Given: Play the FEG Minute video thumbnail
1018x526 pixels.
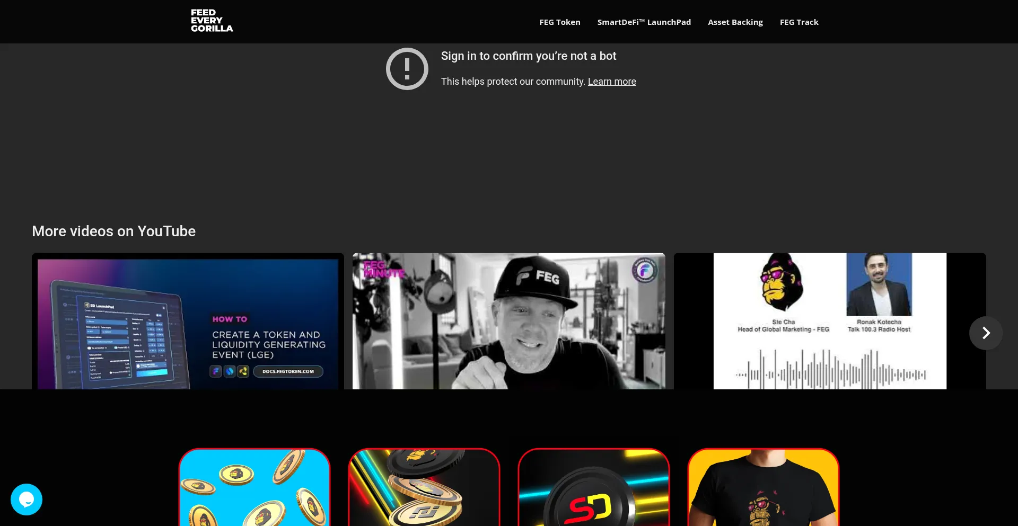Looking at the screenshot, I should pos(508,321).
